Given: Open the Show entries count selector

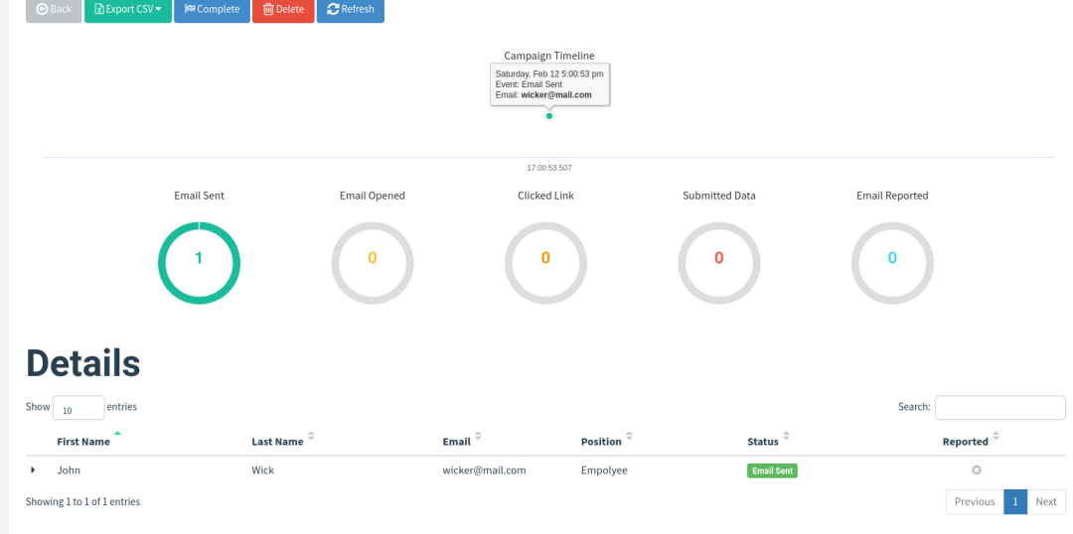Looking at the screenshot, I should (78, 408).
